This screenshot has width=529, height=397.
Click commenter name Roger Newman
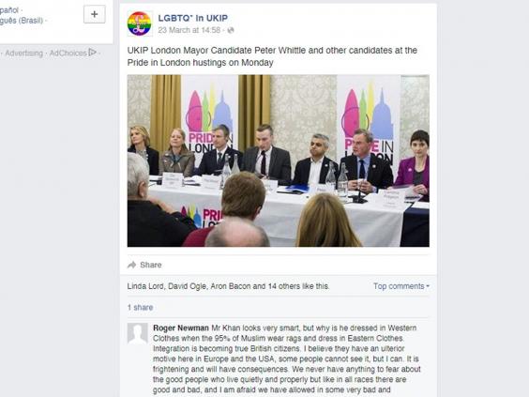[181, 328]
